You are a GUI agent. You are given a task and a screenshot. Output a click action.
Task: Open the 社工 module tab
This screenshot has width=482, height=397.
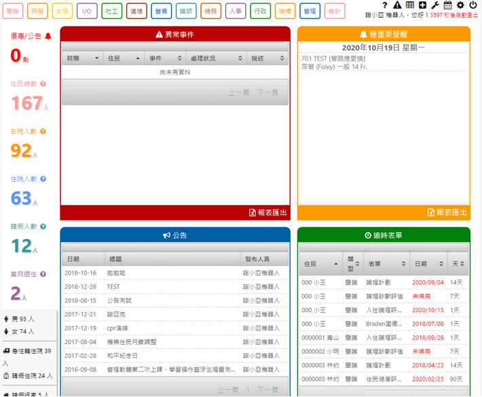pos(111,11)
